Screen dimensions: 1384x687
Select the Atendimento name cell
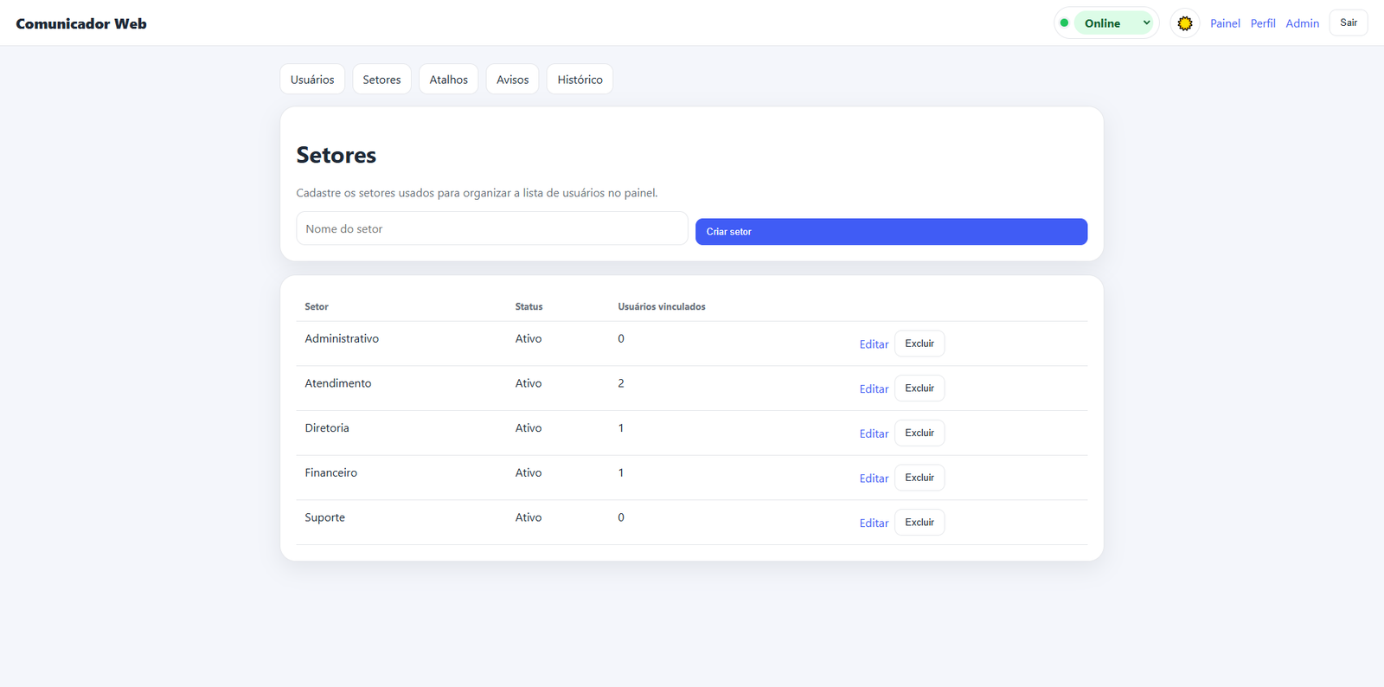click(338, 383)
